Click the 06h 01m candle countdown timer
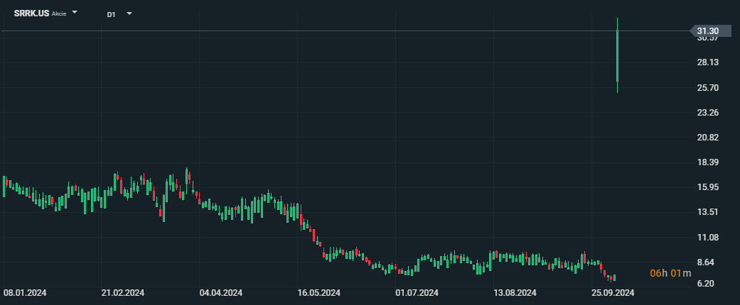Image resolution: width=740 pixels, height=305 pixels. click(x=670, y=273)
